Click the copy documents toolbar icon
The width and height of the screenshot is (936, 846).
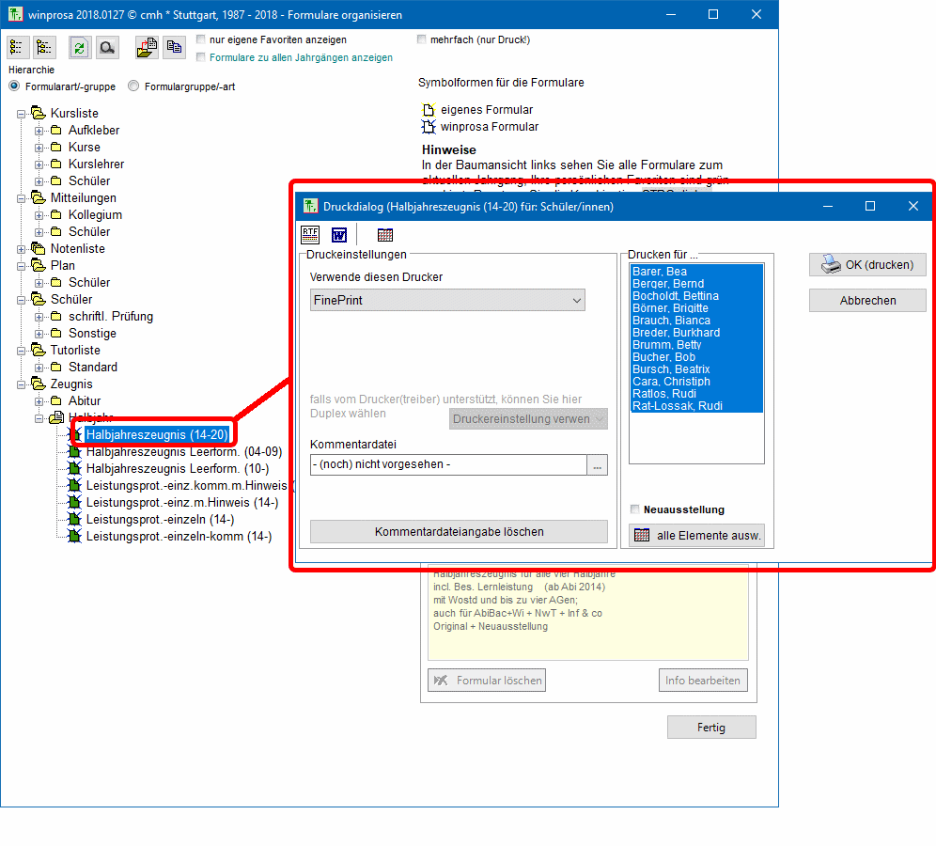tap(174, 48)
